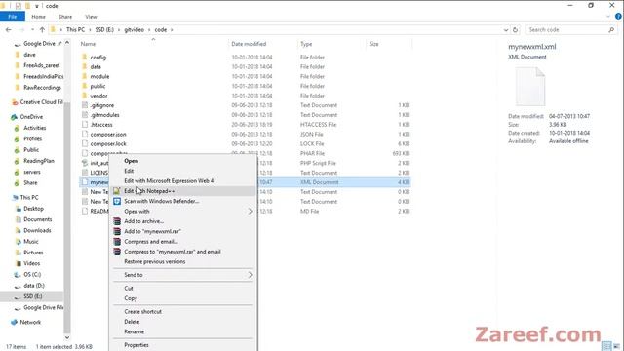Click the Windows Defender shield icon
Viewport: 624px width, 351px height.
point(117,201)
